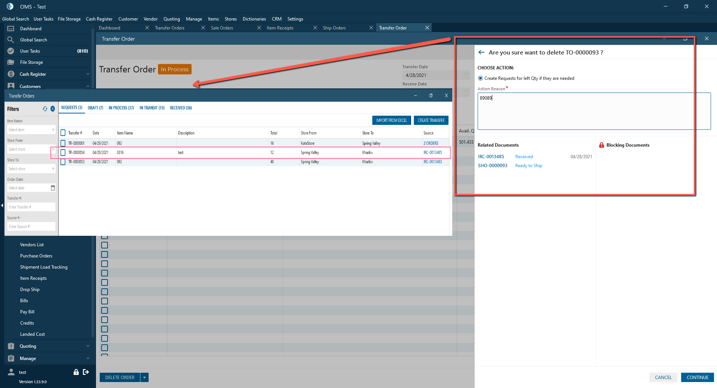Check the box for transfer TR-0000061
Viewport: 717px width, 388px height.
(63, 143)
